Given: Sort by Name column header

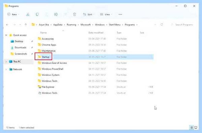Looking at the screenshot, I should click(43, 33).
